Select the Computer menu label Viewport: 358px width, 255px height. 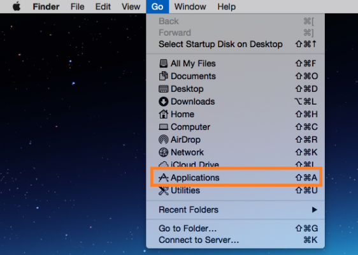click(x=190, y=127)
